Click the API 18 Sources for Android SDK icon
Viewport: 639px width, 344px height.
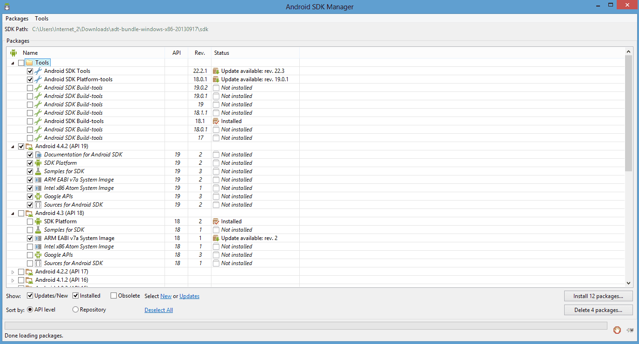point(38,263)
